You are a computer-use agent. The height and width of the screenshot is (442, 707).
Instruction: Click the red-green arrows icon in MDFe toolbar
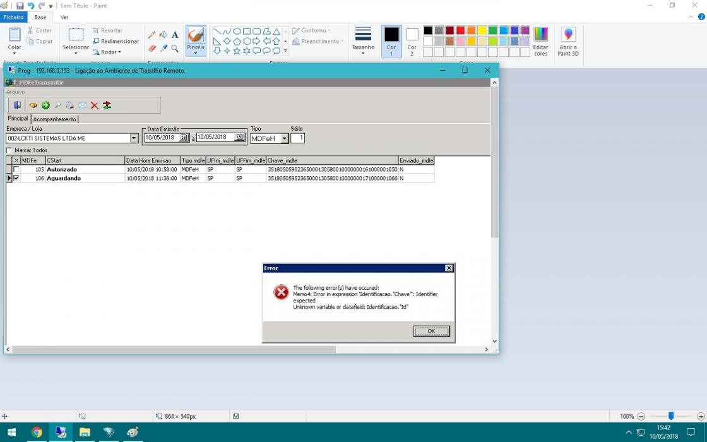107,105
